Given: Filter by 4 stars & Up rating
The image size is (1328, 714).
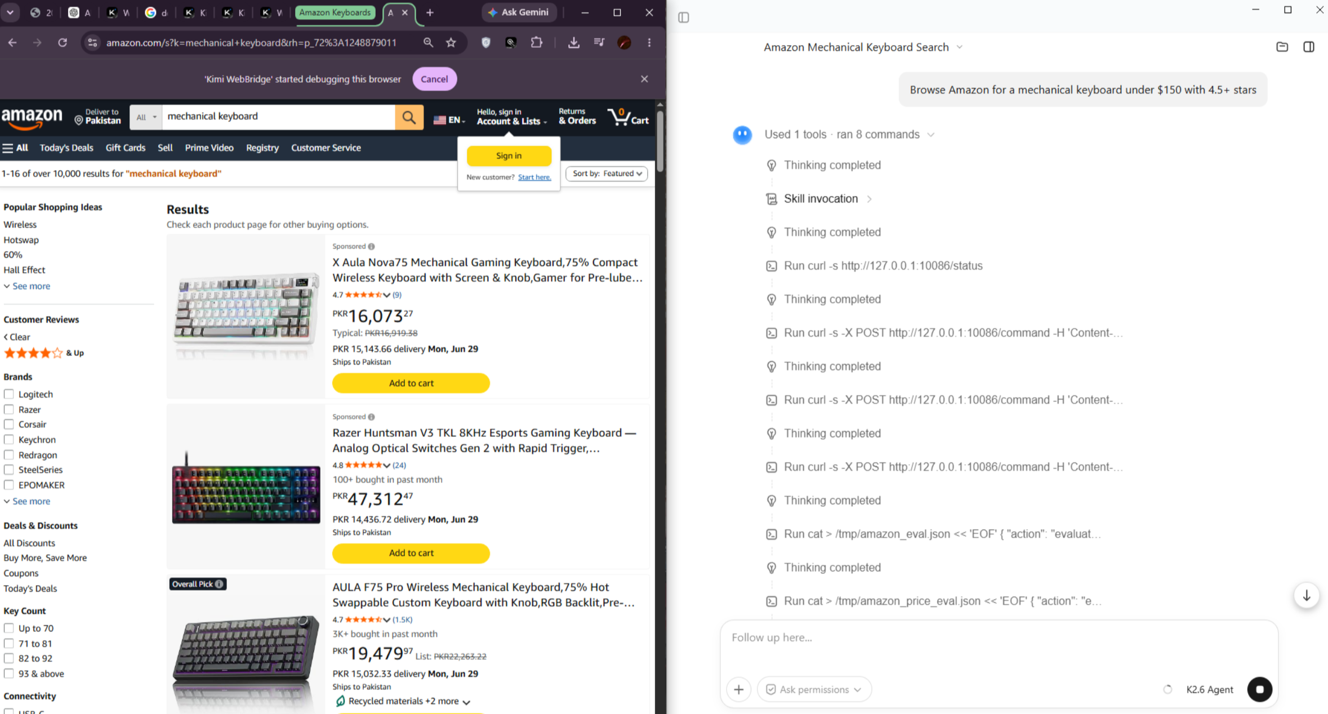Looking at the screenshot, I should [x=44, y=353].
